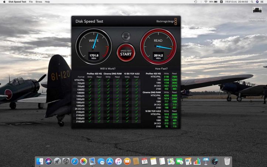Viewport: 267px width, 167px height.
Task: Open Numbers from the Dock
Action: tap(197, 161)
